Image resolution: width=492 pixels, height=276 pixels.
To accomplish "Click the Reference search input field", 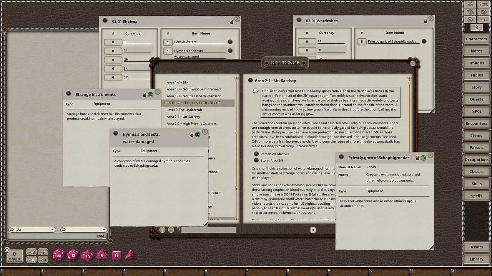I will pyautogui.click(x=208, y=230).
